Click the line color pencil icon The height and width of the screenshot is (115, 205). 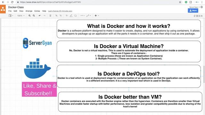[x=71, y=16]
